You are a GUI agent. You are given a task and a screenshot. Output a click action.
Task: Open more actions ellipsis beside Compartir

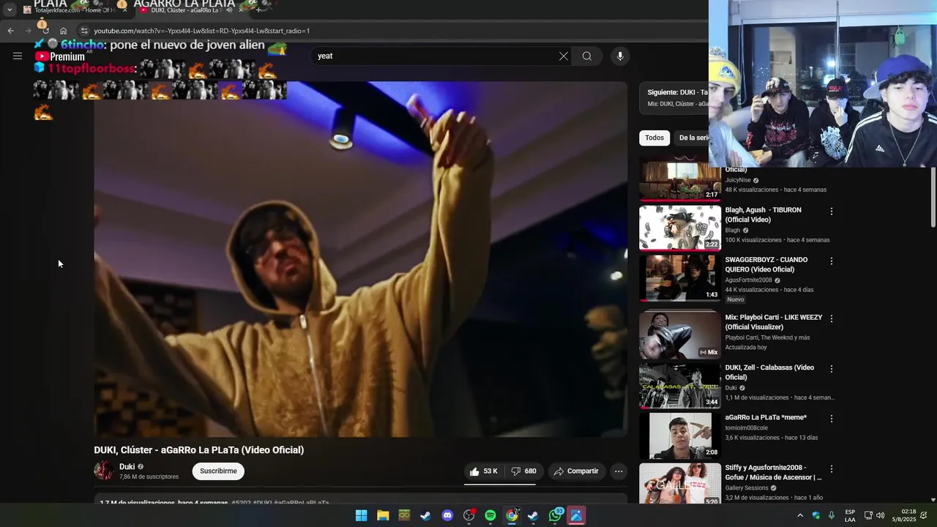619,471
